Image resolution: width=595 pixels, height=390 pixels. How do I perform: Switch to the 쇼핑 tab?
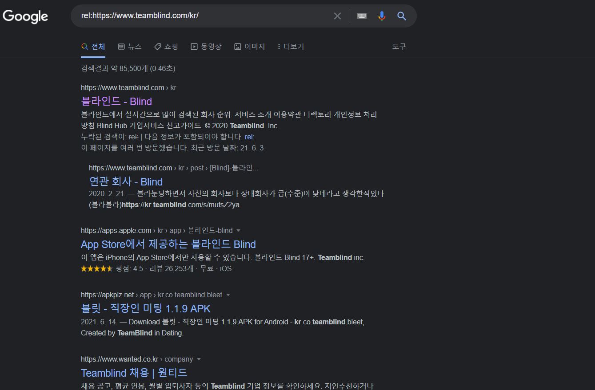click(166, 47)
